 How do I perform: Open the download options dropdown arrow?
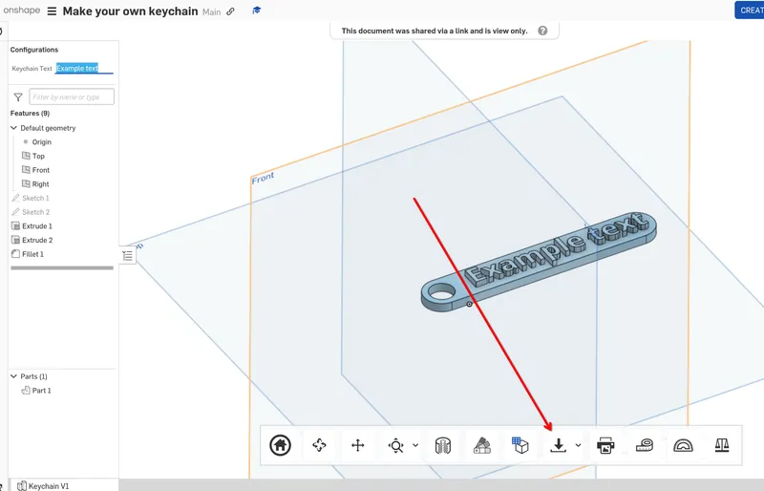pyautogui.click(x=579, y=445)
